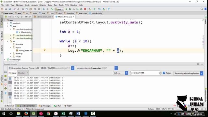Switch to activity_main.xml editor tab
Screen dimensions: 208x117
point(43,17)
